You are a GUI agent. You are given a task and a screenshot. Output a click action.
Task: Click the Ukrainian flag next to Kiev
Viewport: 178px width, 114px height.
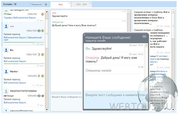point(5,14)
